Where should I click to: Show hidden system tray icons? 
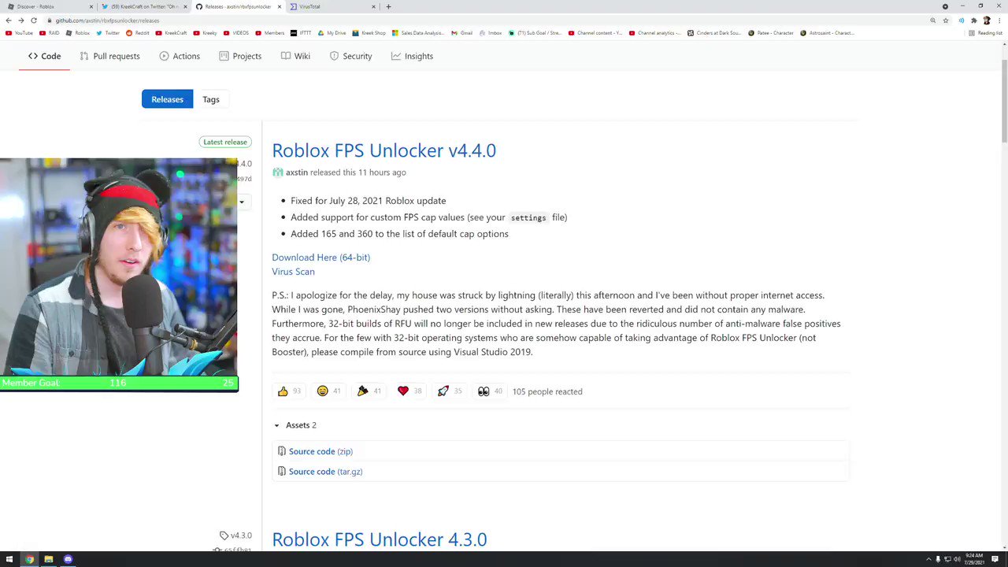click(x=928, y=559)
